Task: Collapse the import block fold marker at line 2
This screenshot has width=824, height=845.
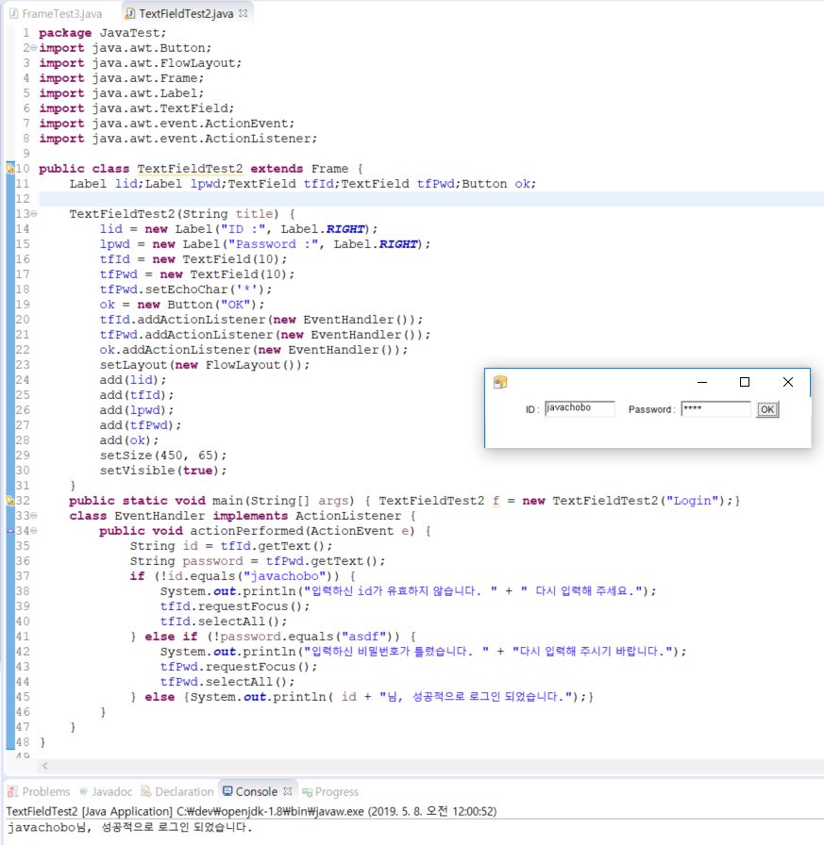Action: [x=33, y=48]
